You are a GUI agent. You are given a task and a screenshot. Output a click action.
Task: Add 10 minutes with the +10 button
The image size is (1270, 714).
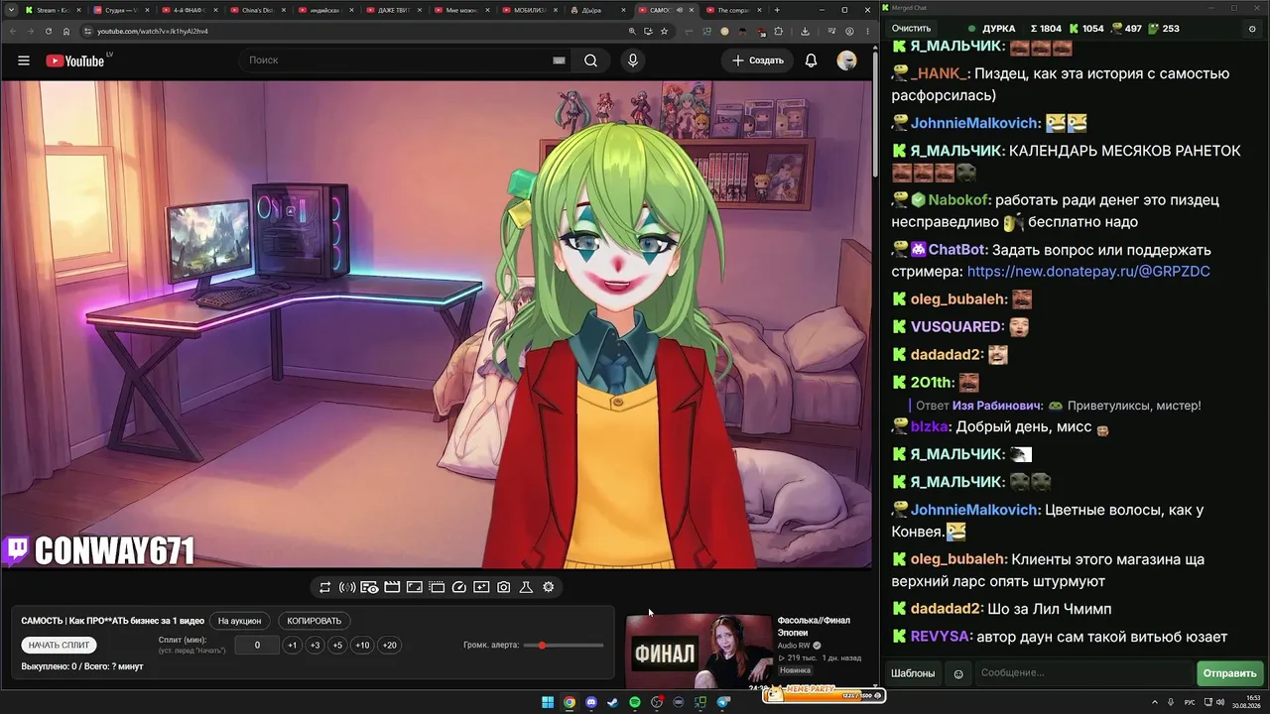(x=362, y=645)
